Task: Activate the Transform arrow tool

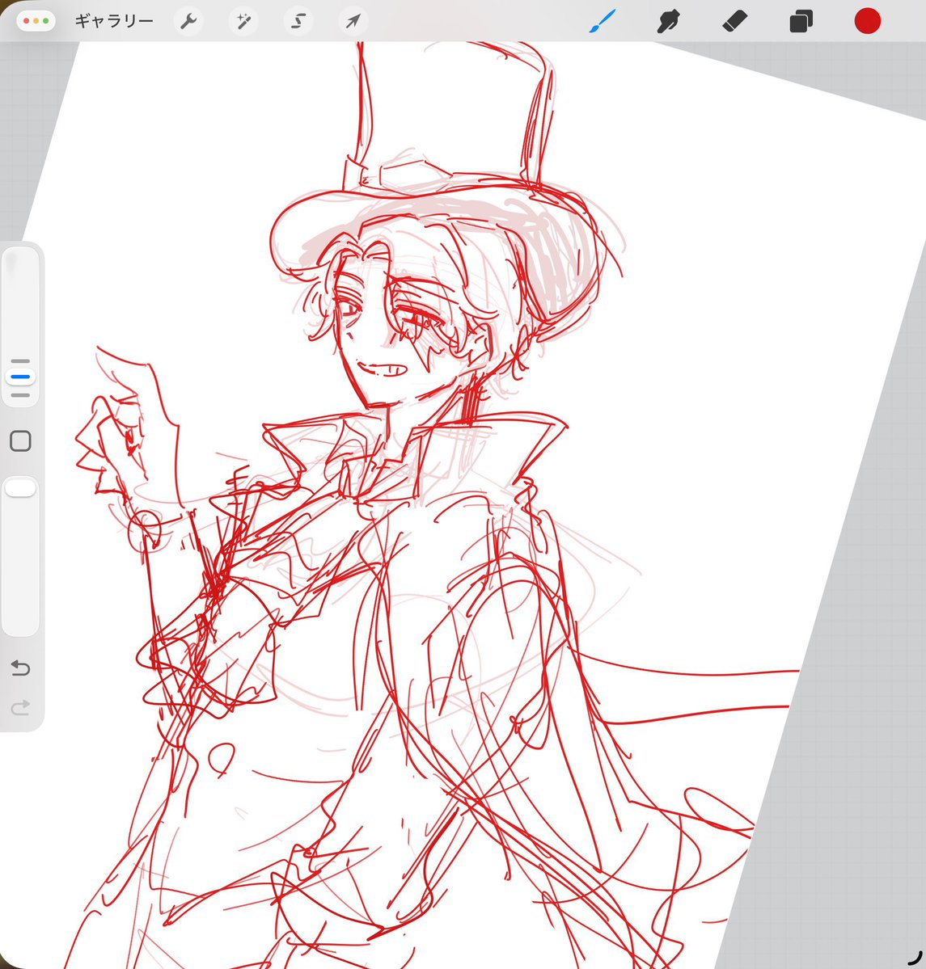Action: click(353, 22)
